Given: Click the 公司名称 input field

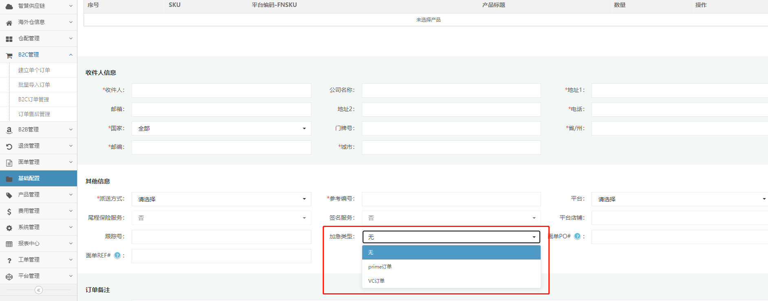Looking at the screenshot, I should tap(451, 90).
